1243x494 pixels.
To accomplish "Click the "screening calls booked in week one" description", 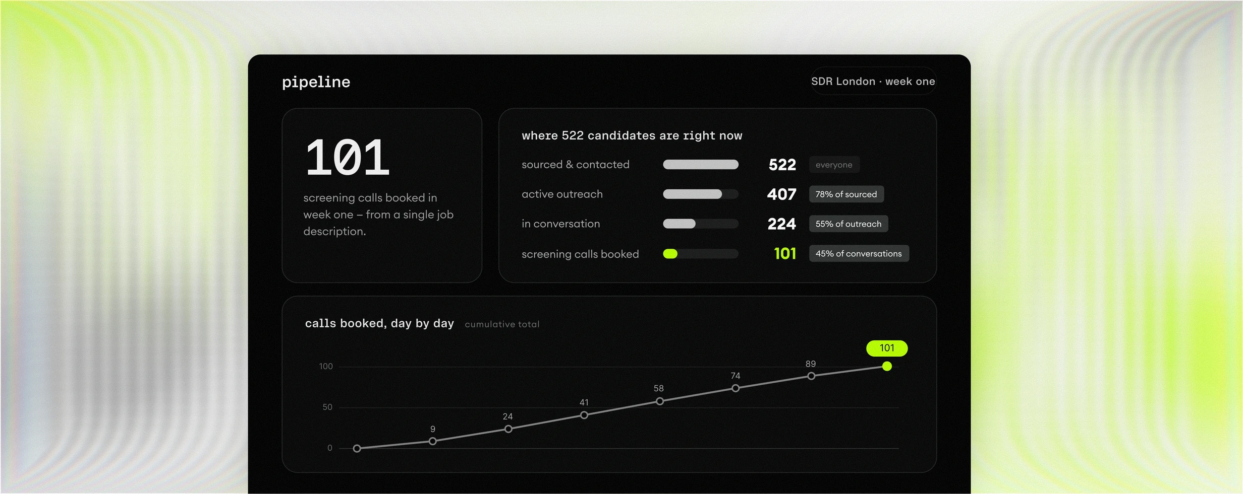I will [x=378, y=215].
